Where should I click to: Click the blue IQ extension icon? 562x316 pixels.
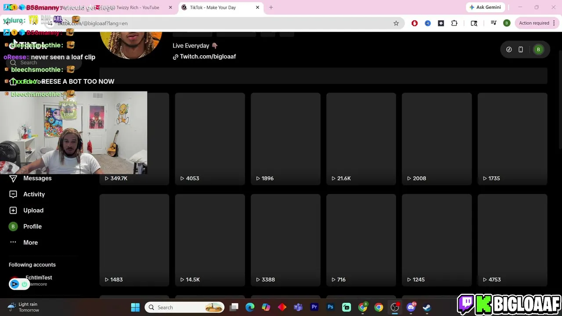pos(428,23)
